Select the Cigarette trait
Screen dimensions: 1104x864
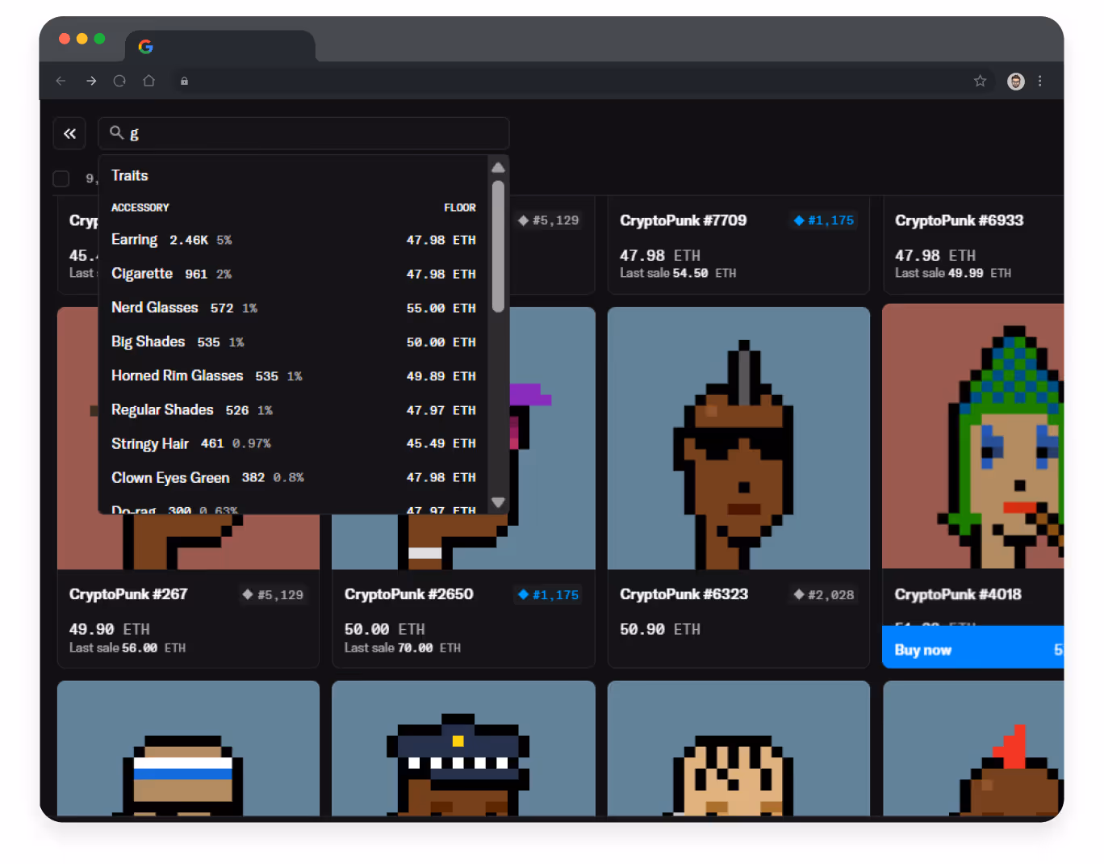tap(294, 274)
